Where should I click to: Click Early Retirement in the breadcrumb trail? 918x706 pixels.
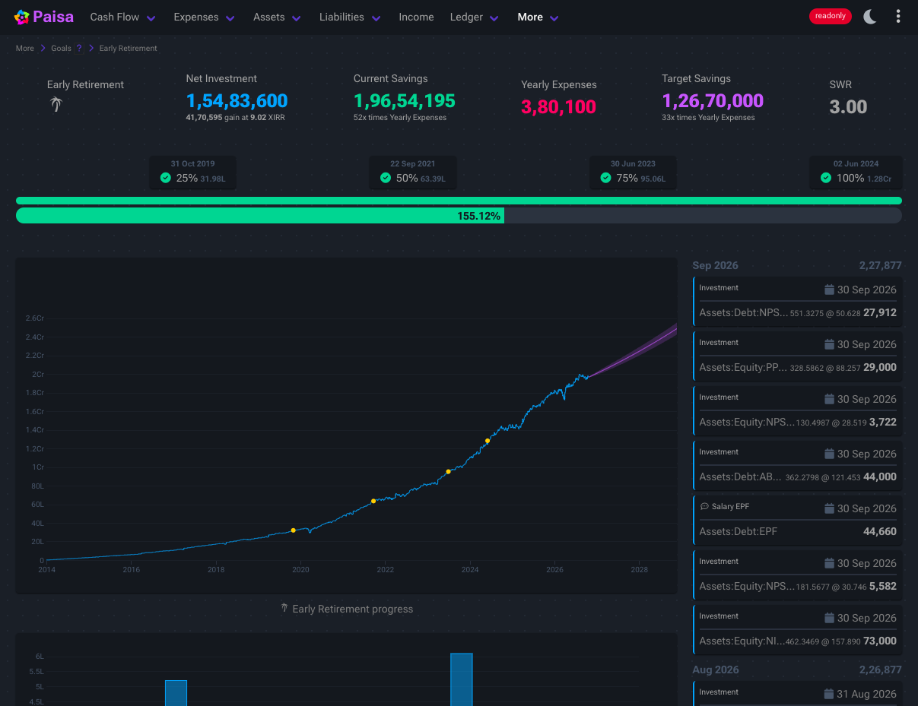pyautogui.click(x=129, y=48)
